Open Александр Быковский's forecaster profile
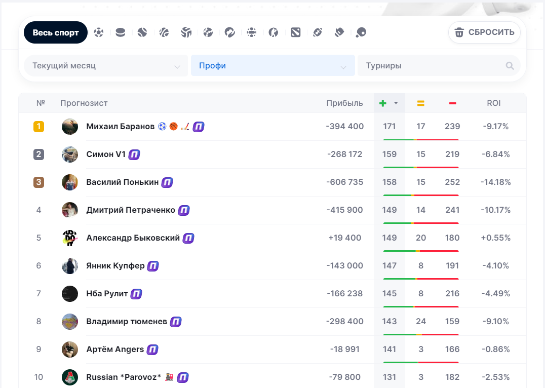Viewport: 545px width, 388px height. click(133, 238)
